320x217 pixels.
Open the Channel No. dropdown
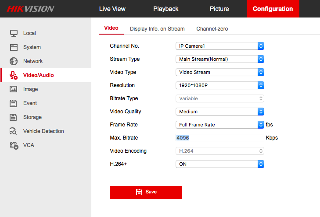coord(219,46)
